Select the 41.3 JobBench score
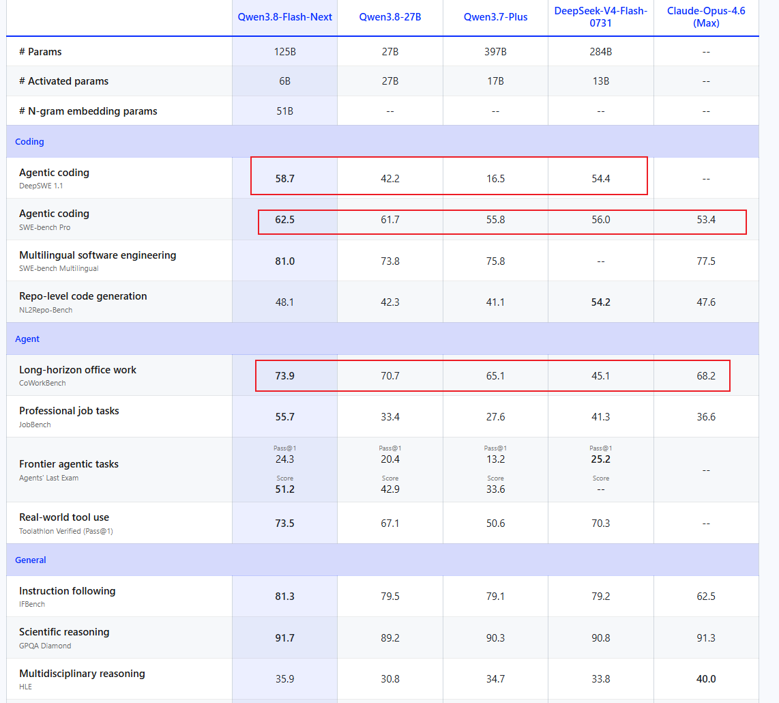Screen dimensions: 779x703 point(601,416)
